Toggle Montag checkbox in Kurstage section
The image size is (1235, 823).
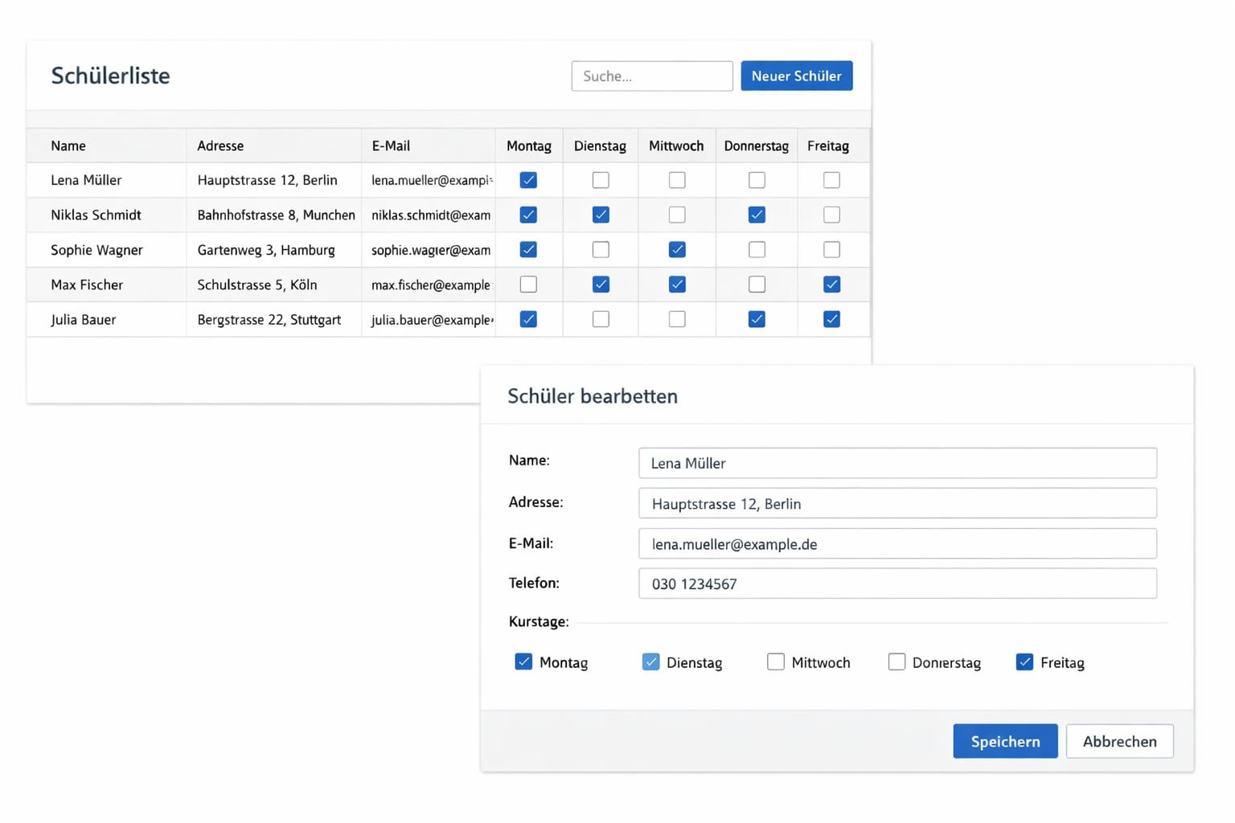click(523, 661)
